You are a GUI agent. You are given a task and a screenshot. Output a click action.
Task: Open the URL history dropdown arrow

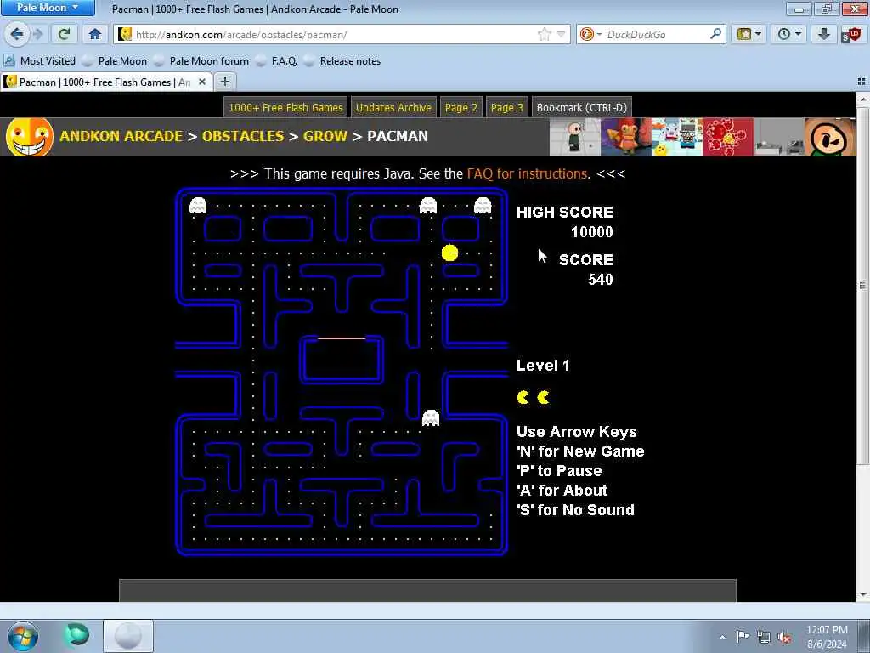pyautogui.click(x=561, y=34)
